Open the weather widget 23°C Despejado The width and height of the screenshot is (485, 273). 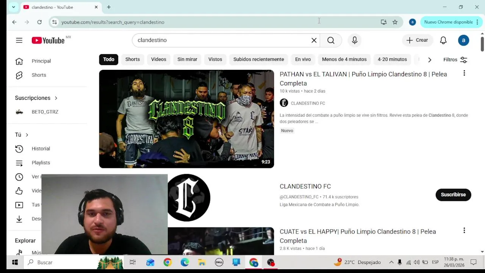coord(357,262)
